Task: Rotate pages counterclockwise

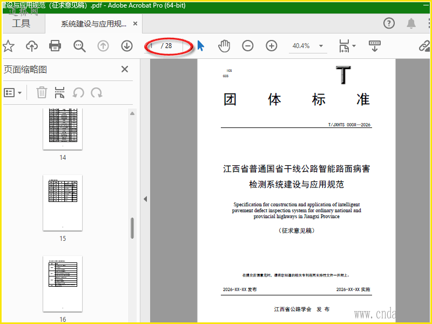Action: (78, 92)
